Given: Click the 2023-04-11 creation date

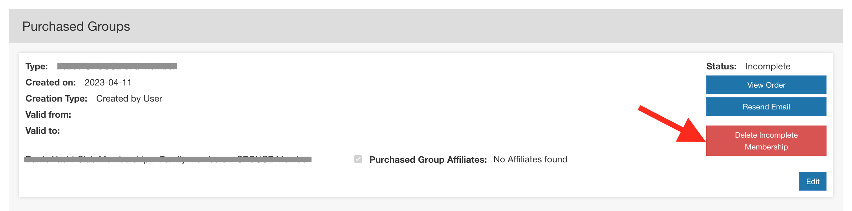Looking at the screenshot, I should (x=108, y=82).
